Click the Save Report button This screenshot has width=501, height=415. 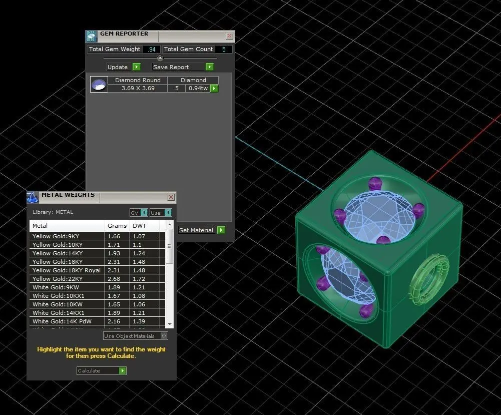point(183,67)
